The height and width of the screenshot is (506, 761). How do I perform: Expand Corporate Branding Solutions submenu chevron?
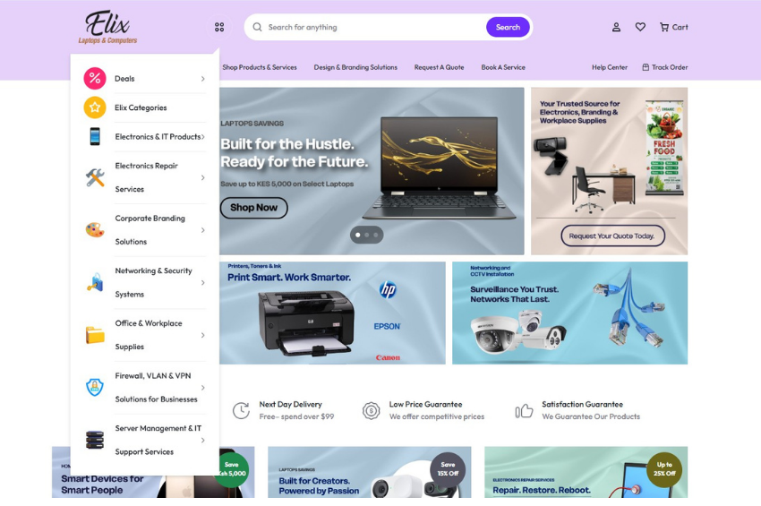click(x=202, y=230)
